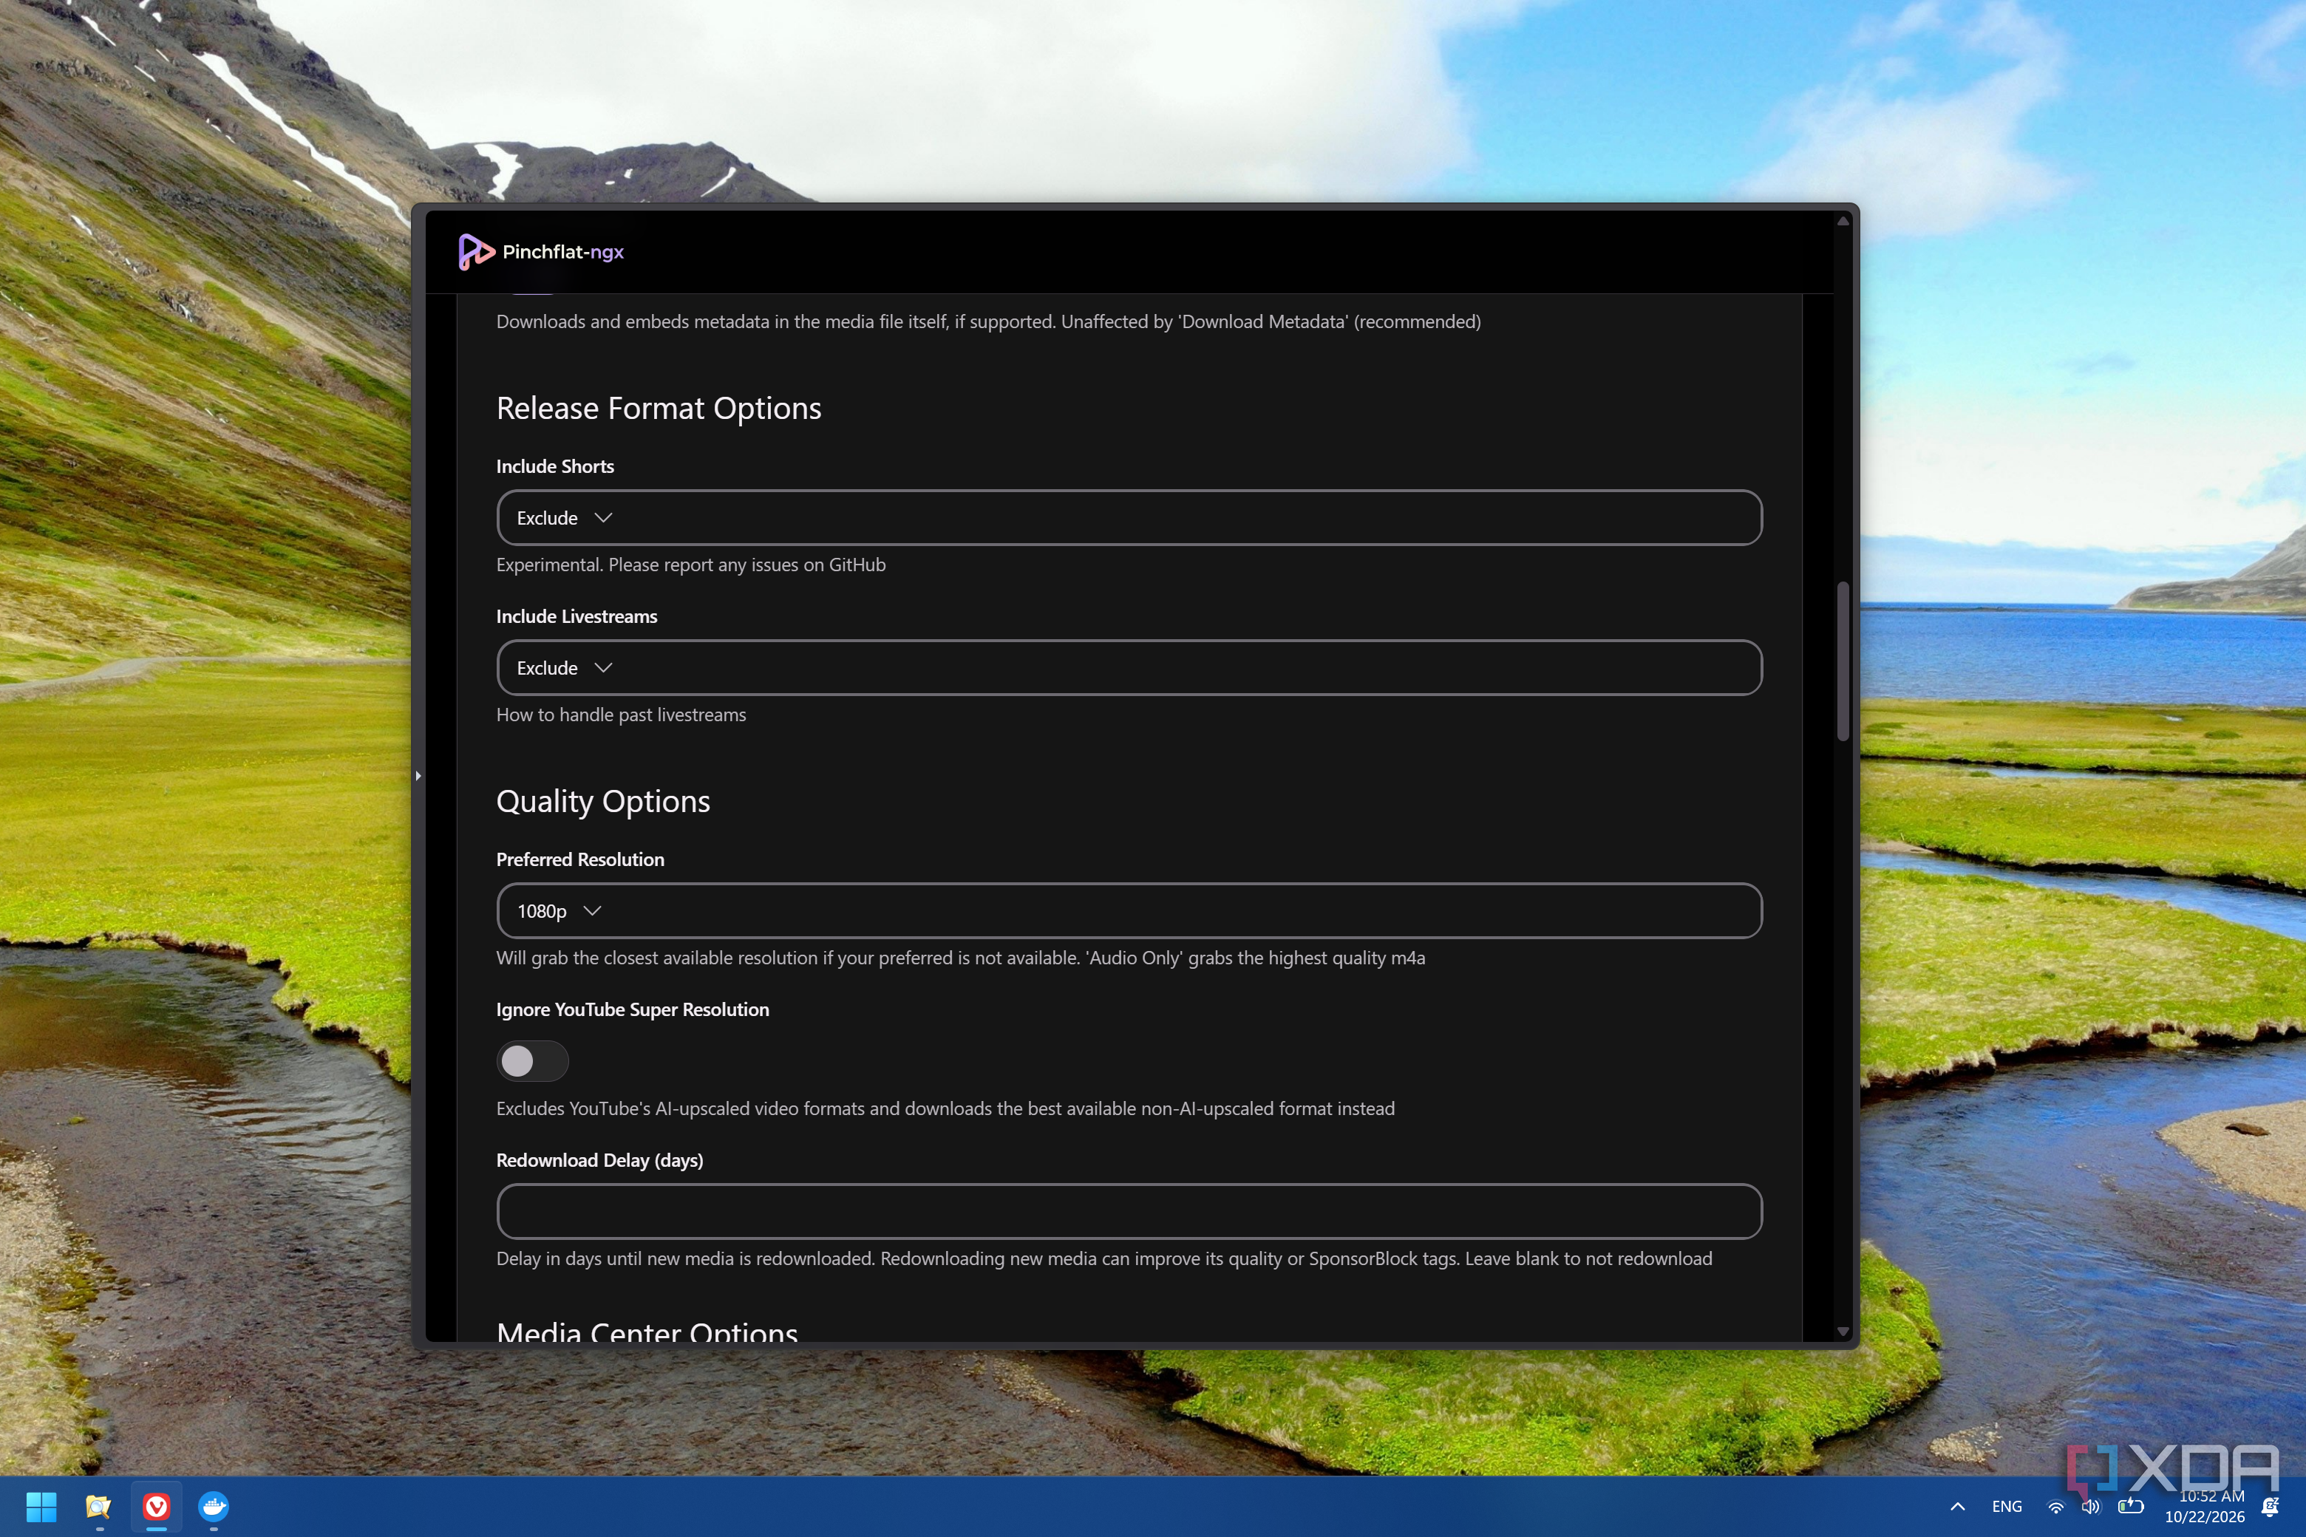Open the Docker Desktop taskbar icon
2306x1537 pixels.
214,1507
